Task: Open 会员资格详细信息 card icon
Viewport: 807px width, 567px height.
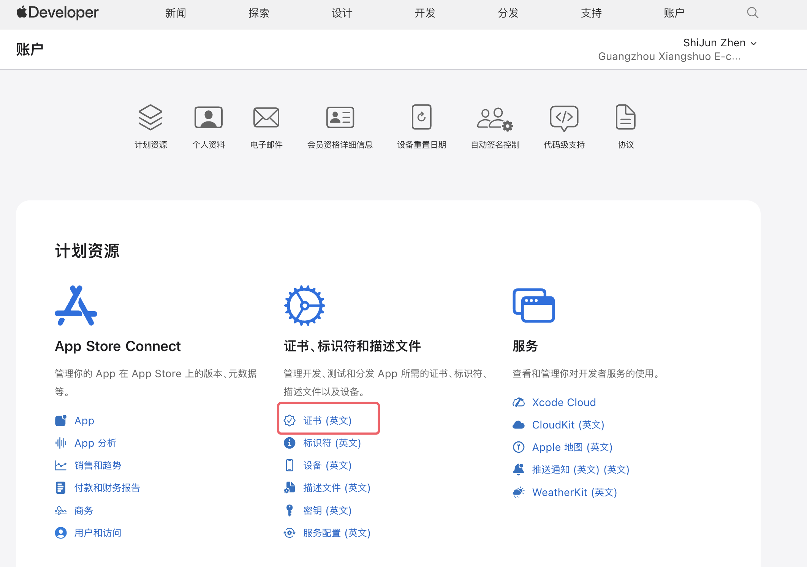Action: pos(340,117)
